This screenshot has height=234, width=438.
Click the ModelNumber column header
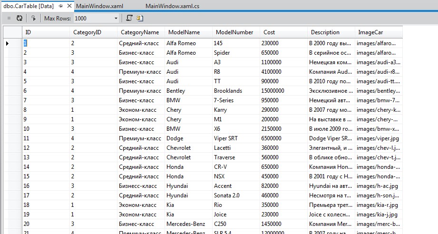(236, 32)
